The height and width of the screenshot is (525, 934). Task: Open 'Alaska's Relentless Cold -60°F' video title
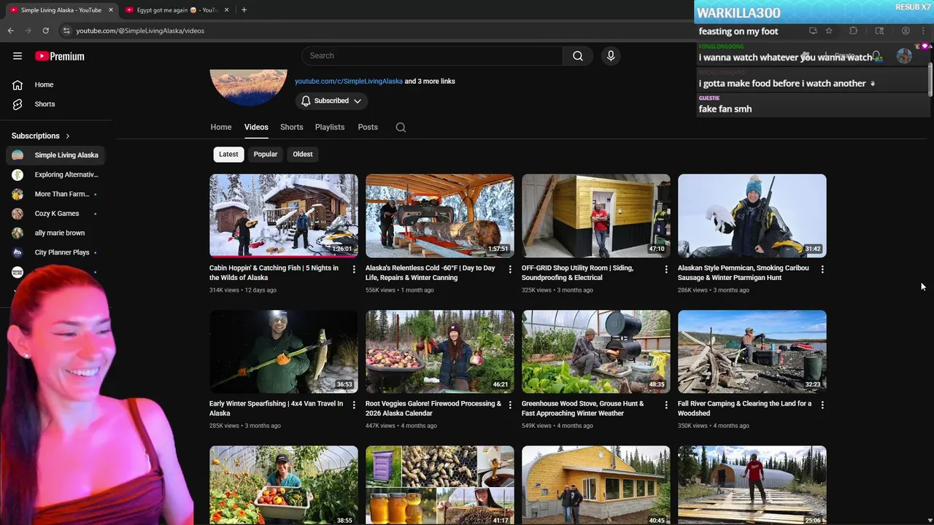pyautogui.click(x=431, y=273)
